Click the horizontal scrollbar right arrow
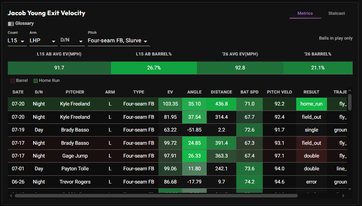This screenshot has height=206, width=362. pos(344,196)
